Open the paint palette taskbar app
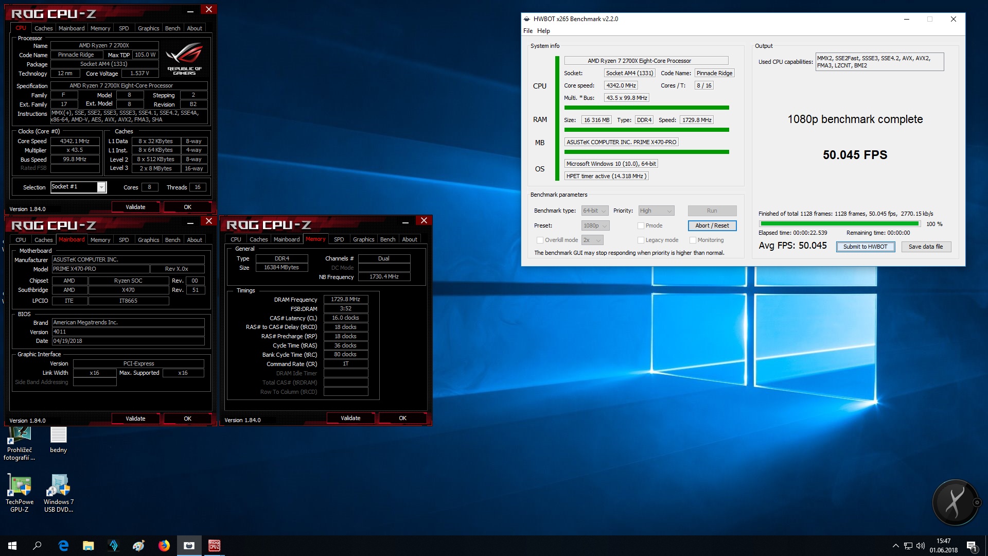The height and width of the screenshot is (556, 988). click(139, 546)
